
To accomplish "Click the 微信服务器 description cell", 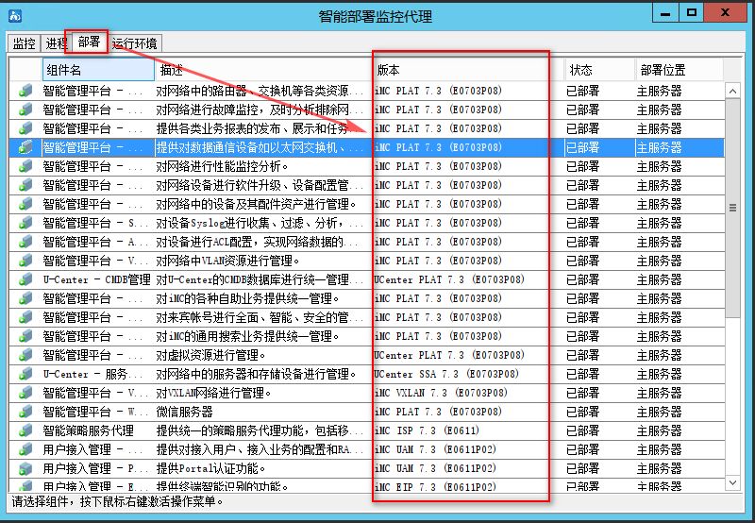I will click(184, 412).
